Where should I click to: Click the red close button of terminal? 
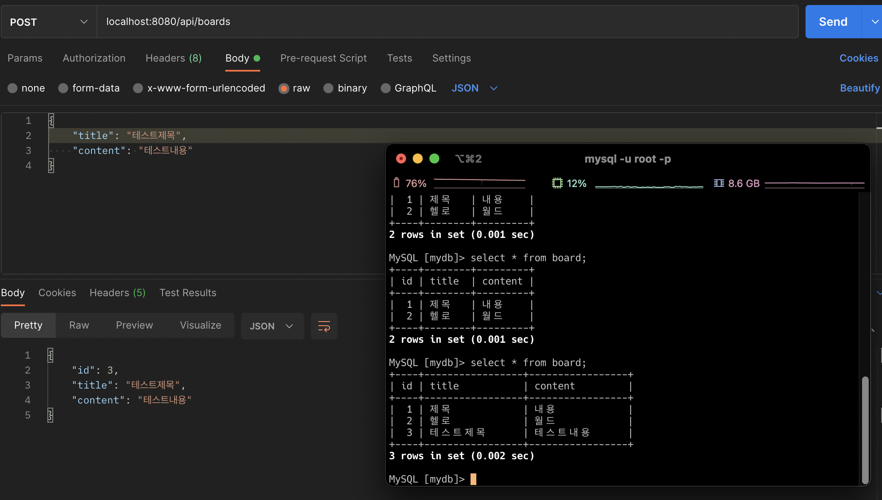[401, 158]
